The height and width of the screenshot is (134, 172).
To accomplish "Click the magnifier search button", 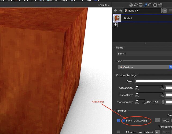I will coord(165,11).
